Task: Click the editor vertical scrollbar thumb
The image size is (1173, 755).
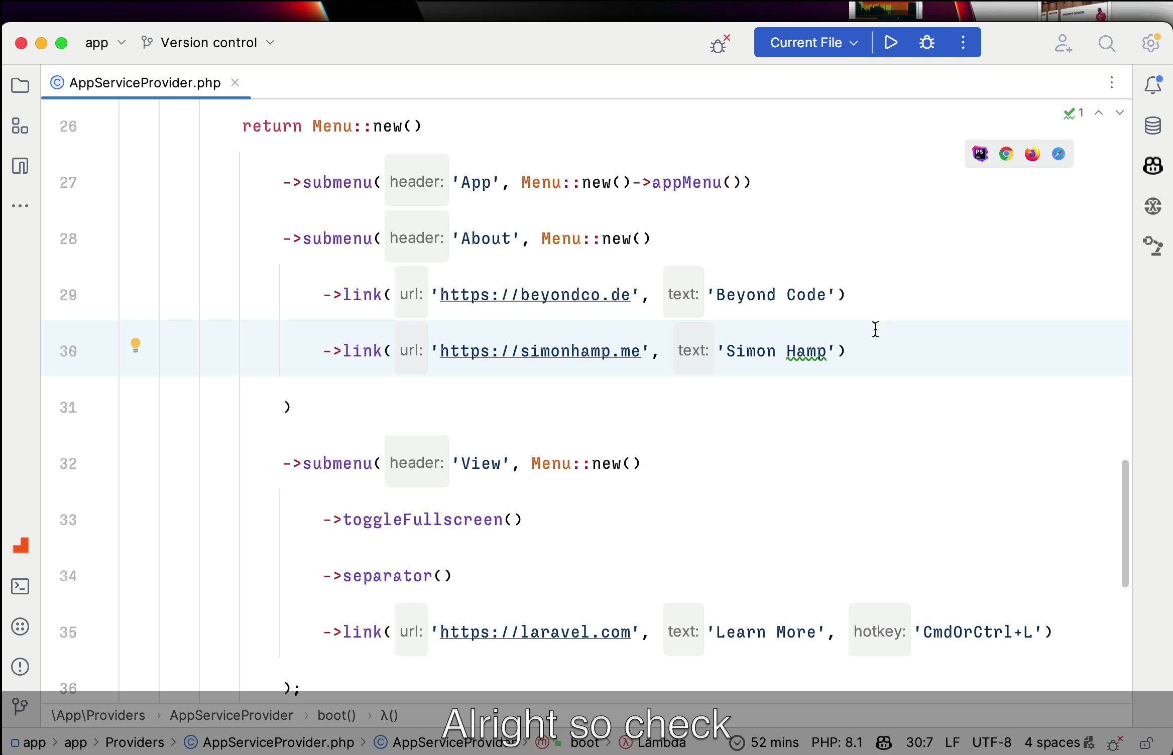Action: click(1125, 523)
